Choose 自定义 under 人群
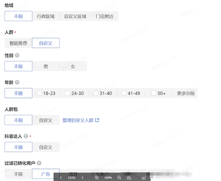The width and height of the screenshot is (221, 181). point(46,43)
